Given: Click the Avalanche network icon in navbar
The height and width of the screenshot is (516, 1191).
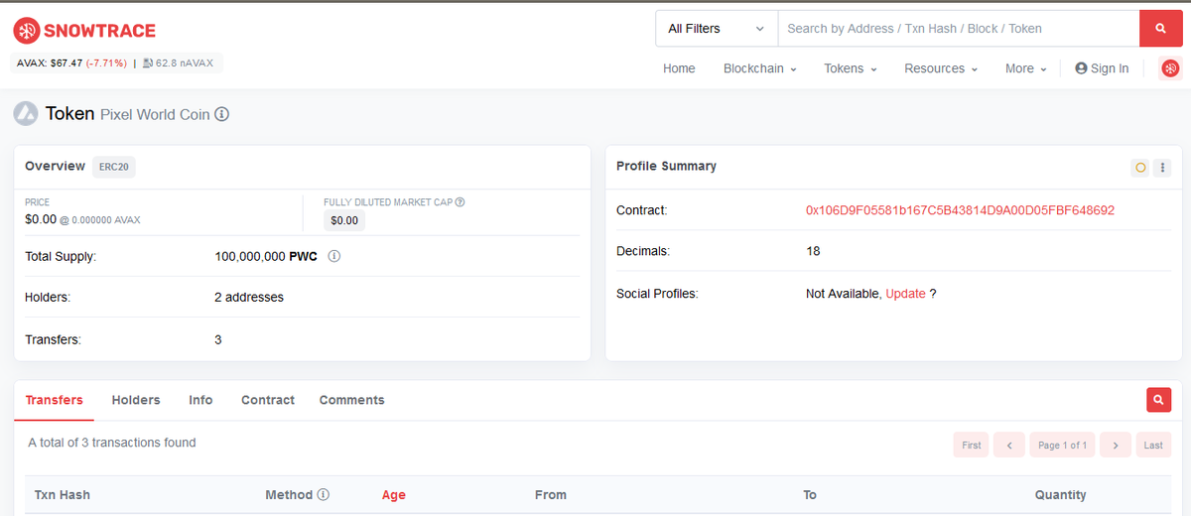Looking at the screenshot, I should (x=1170, y=68).
